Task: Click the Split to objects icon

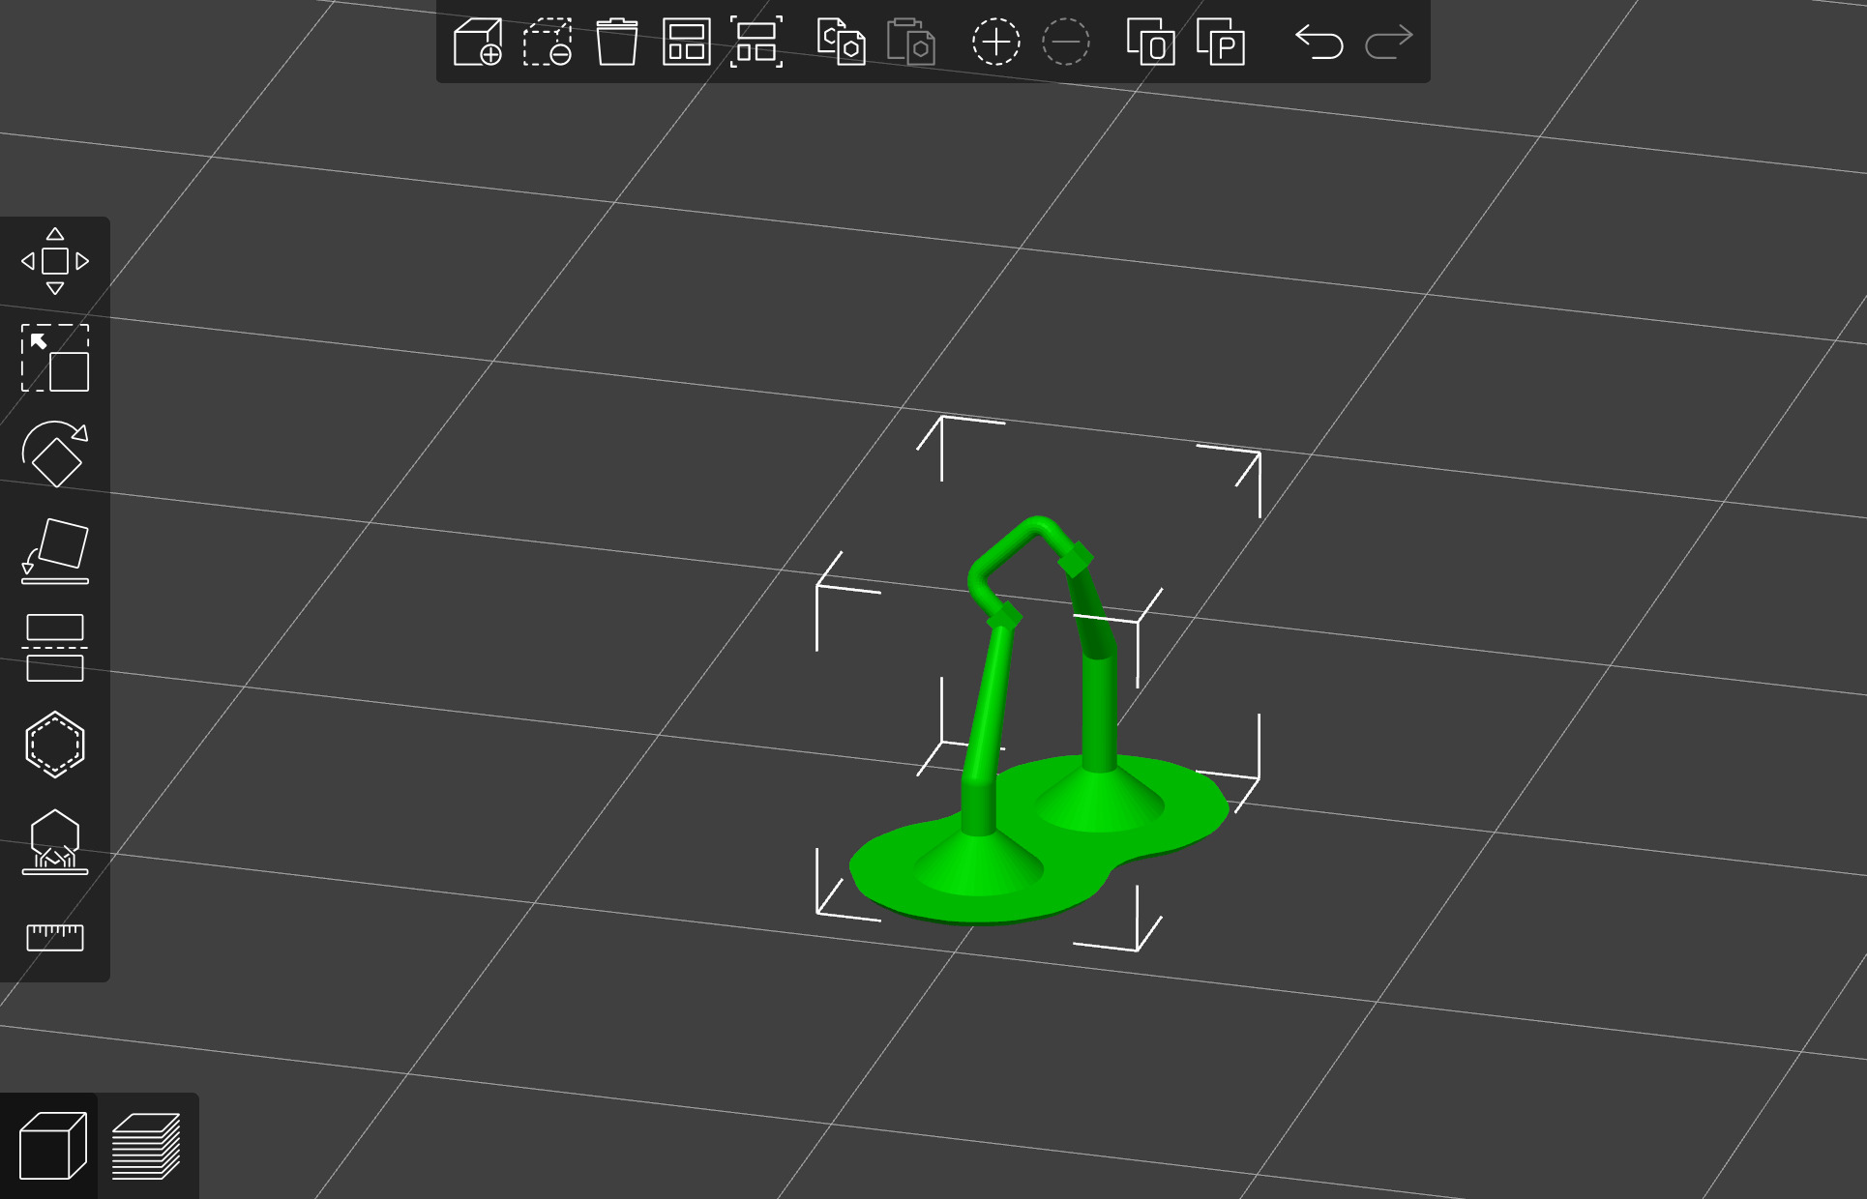Action: [1150, 43]
